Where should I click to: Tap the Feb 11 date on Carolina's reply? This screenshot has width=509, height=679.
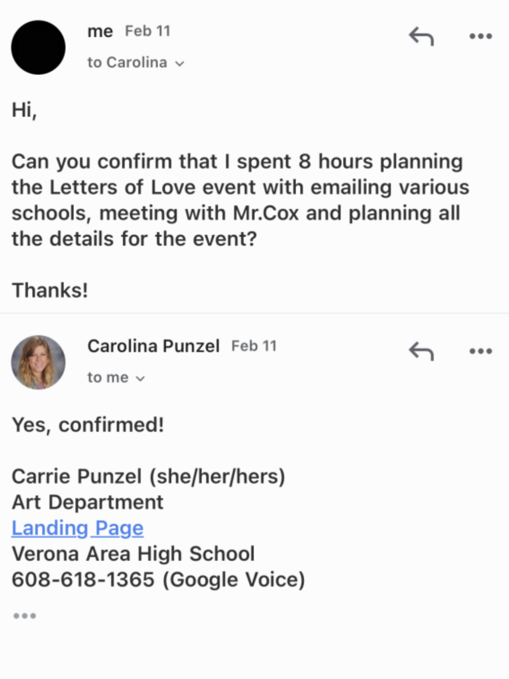pos(254,346)
